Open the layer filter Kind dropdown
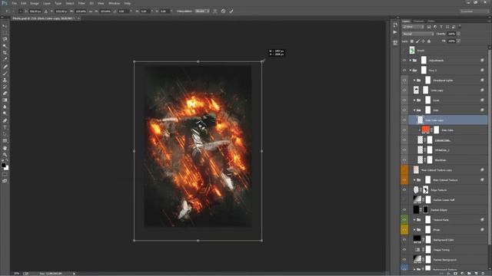 414,27
